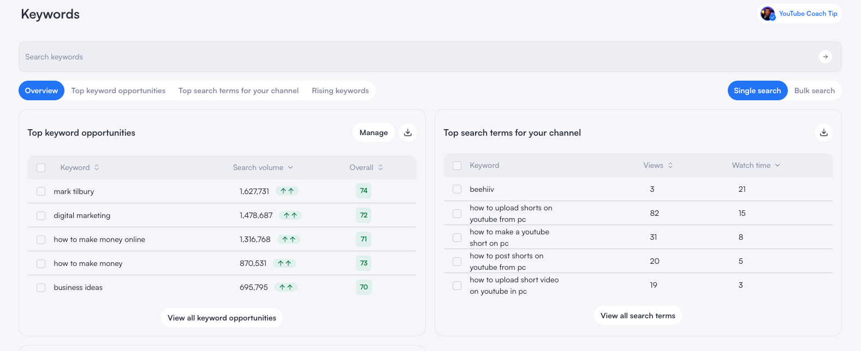The height and width of the screenshot is (351, 861).
Task: Click the digital marketing keyword
Action: click(x=82, y=215)
